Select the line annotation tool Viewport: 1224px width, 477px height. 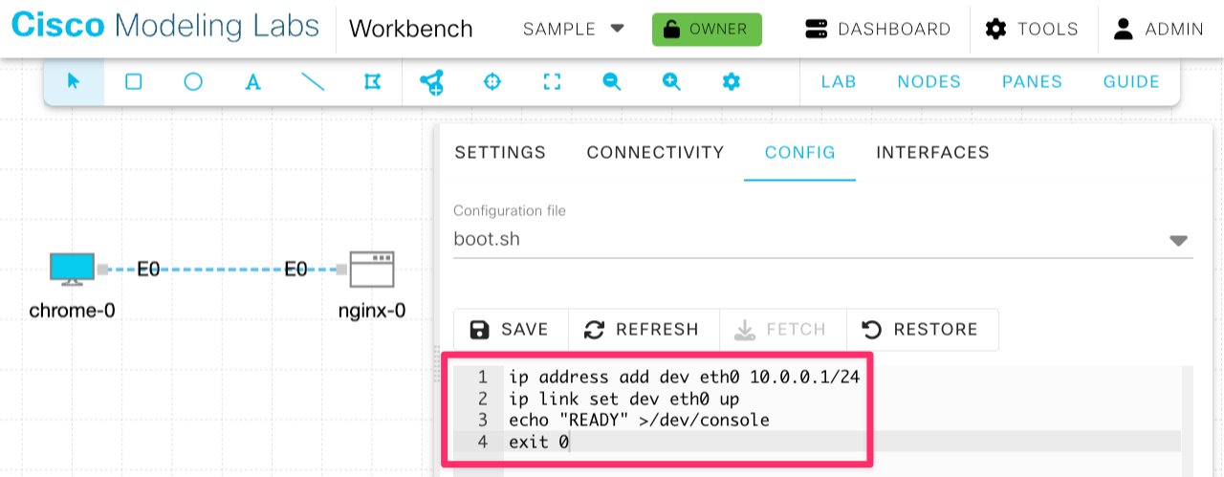[313, 82]
